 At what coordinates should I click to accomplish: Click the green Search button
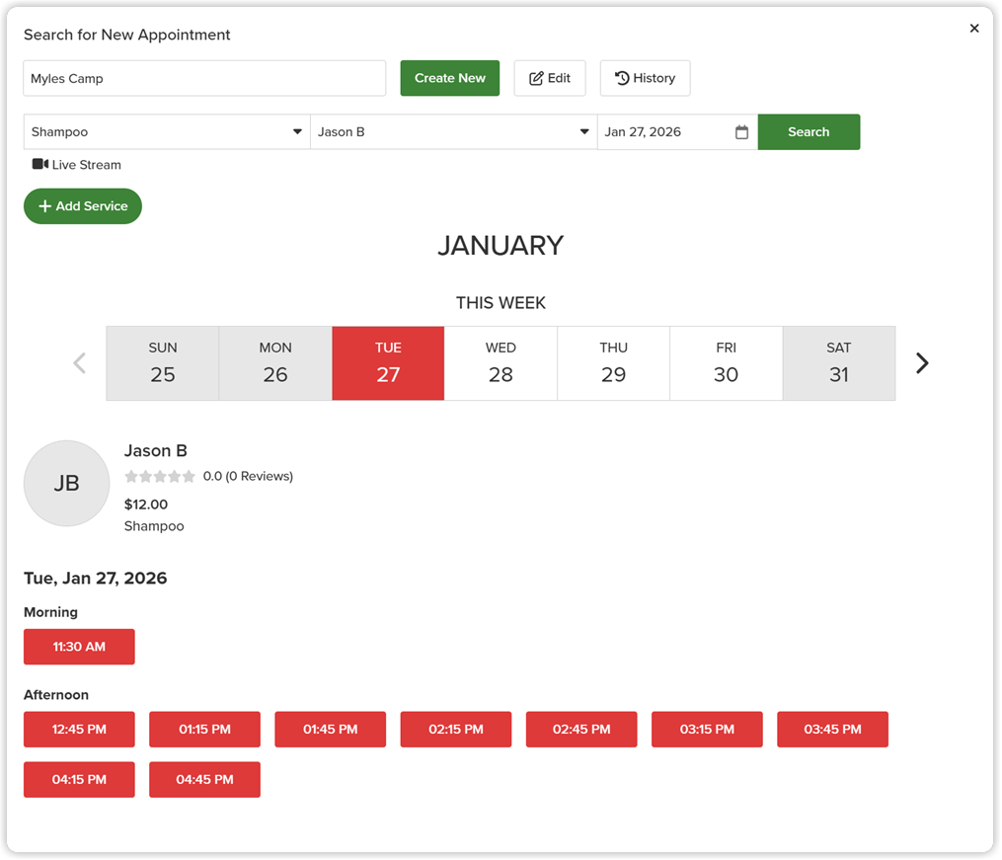(x=809, y=131)
